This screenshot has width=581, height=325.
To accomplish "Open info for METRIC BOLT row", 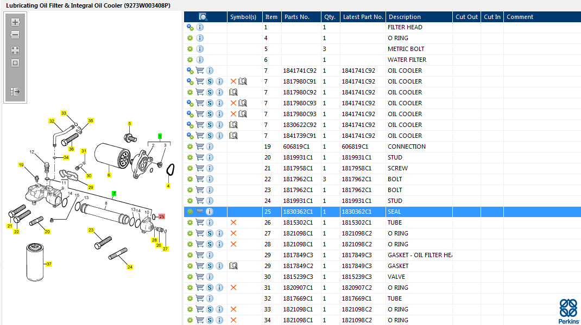I will (200, 49).
